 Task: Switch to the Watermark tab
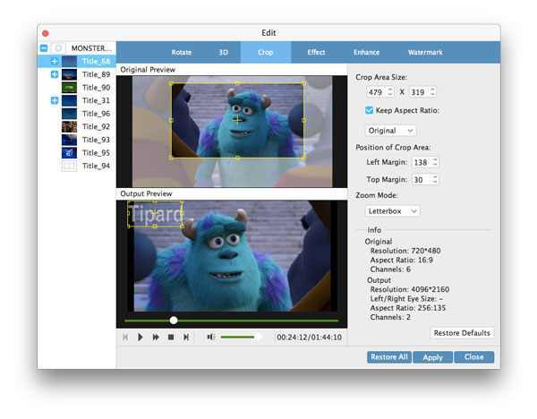point(425,53)
